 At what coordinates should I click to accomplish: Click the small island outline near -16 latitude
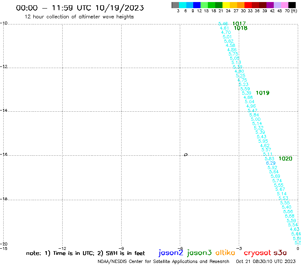click(185, 155)
